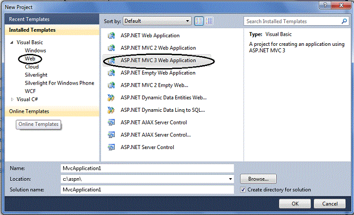354x215 pixels.
Task: Click the Solution name text field
Action: [147, 189]
